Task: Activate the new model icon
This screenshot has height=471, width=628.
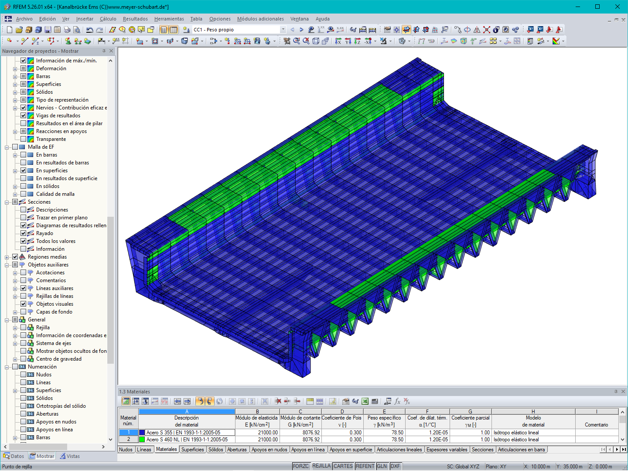Action: point(9,29)
